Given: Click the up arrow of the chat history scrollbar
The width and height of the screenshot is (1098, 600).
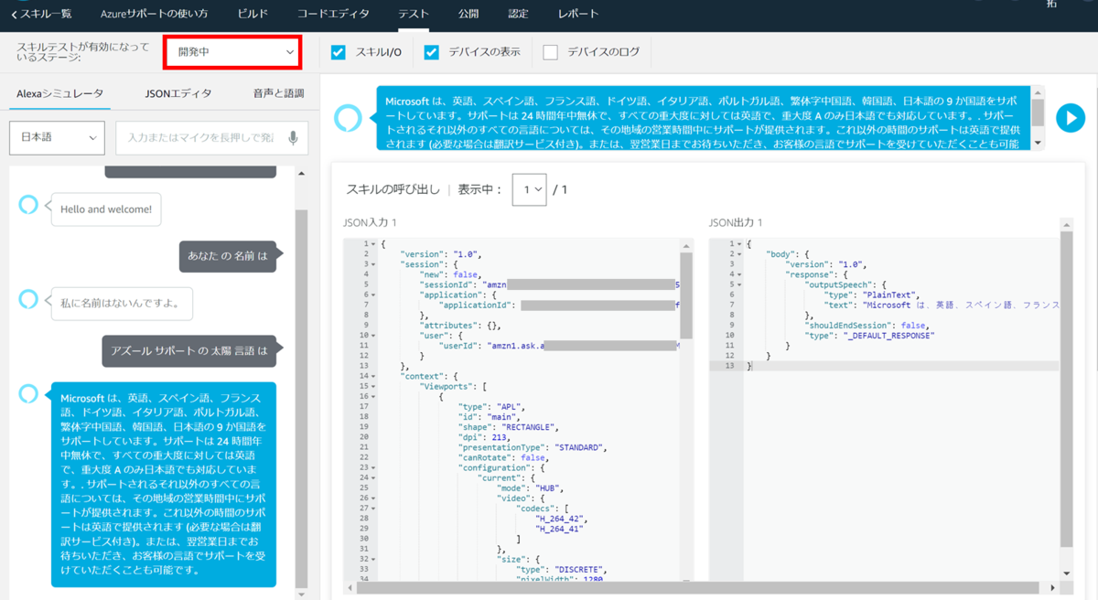Looking at the screenshot, I should tap(302, 174).
